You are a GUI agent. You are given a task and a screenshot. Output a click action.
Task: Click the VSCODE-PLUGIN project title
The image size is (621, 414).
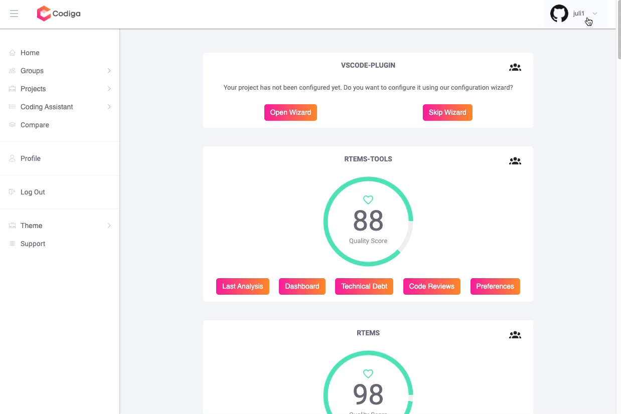coord(368,65)
